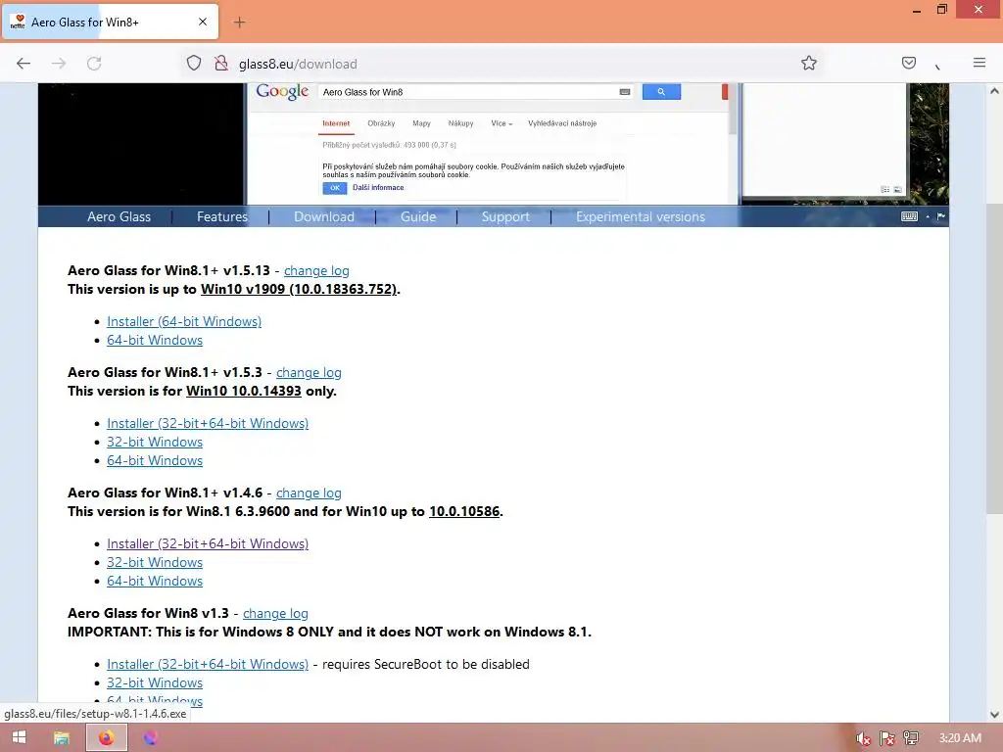Download 64-bit Windows for v1.4.6
This screenshot has width=1003, height=752.
[x=155, y=581]
